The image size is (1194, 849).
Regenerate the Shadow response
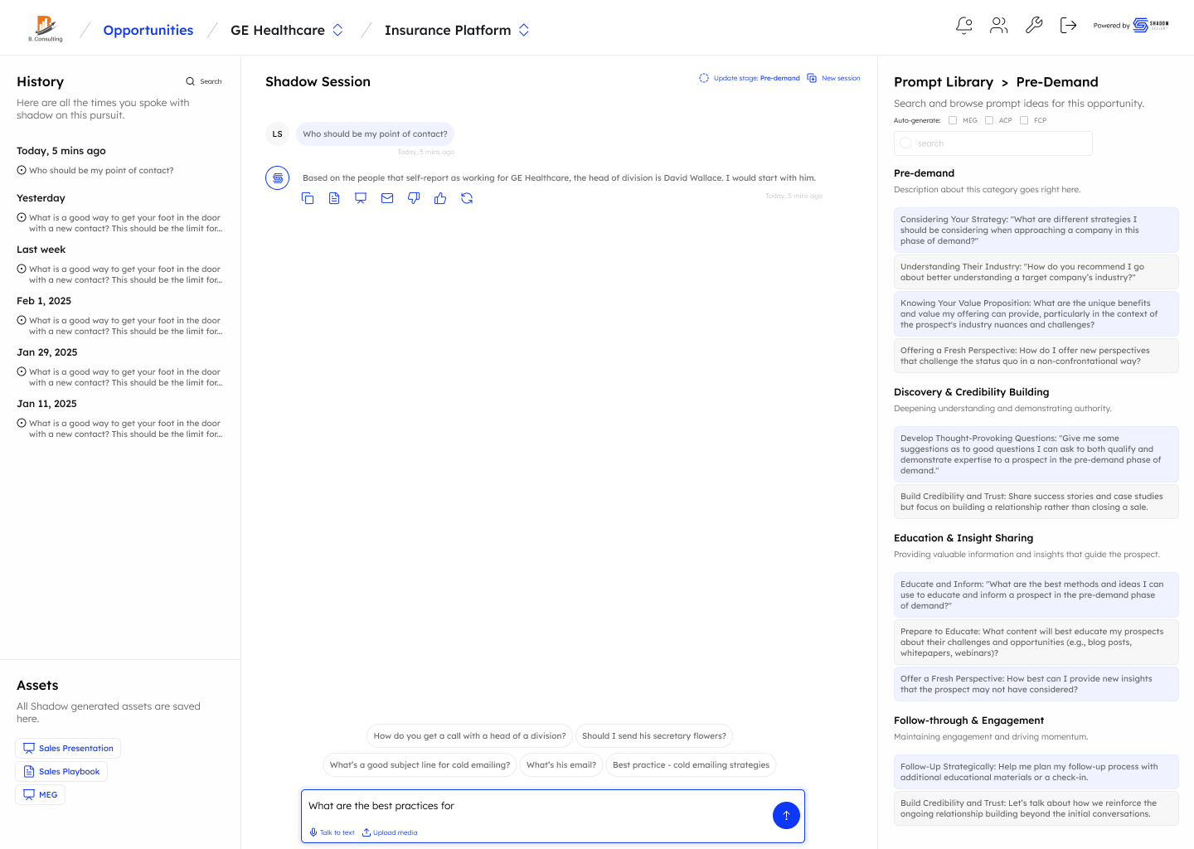pos(467,198)
